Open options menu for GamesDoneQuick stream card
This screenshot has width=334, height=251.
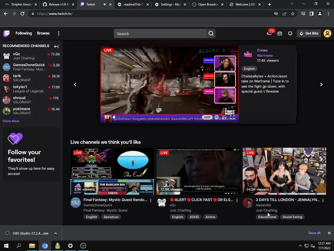pos(151,201)
